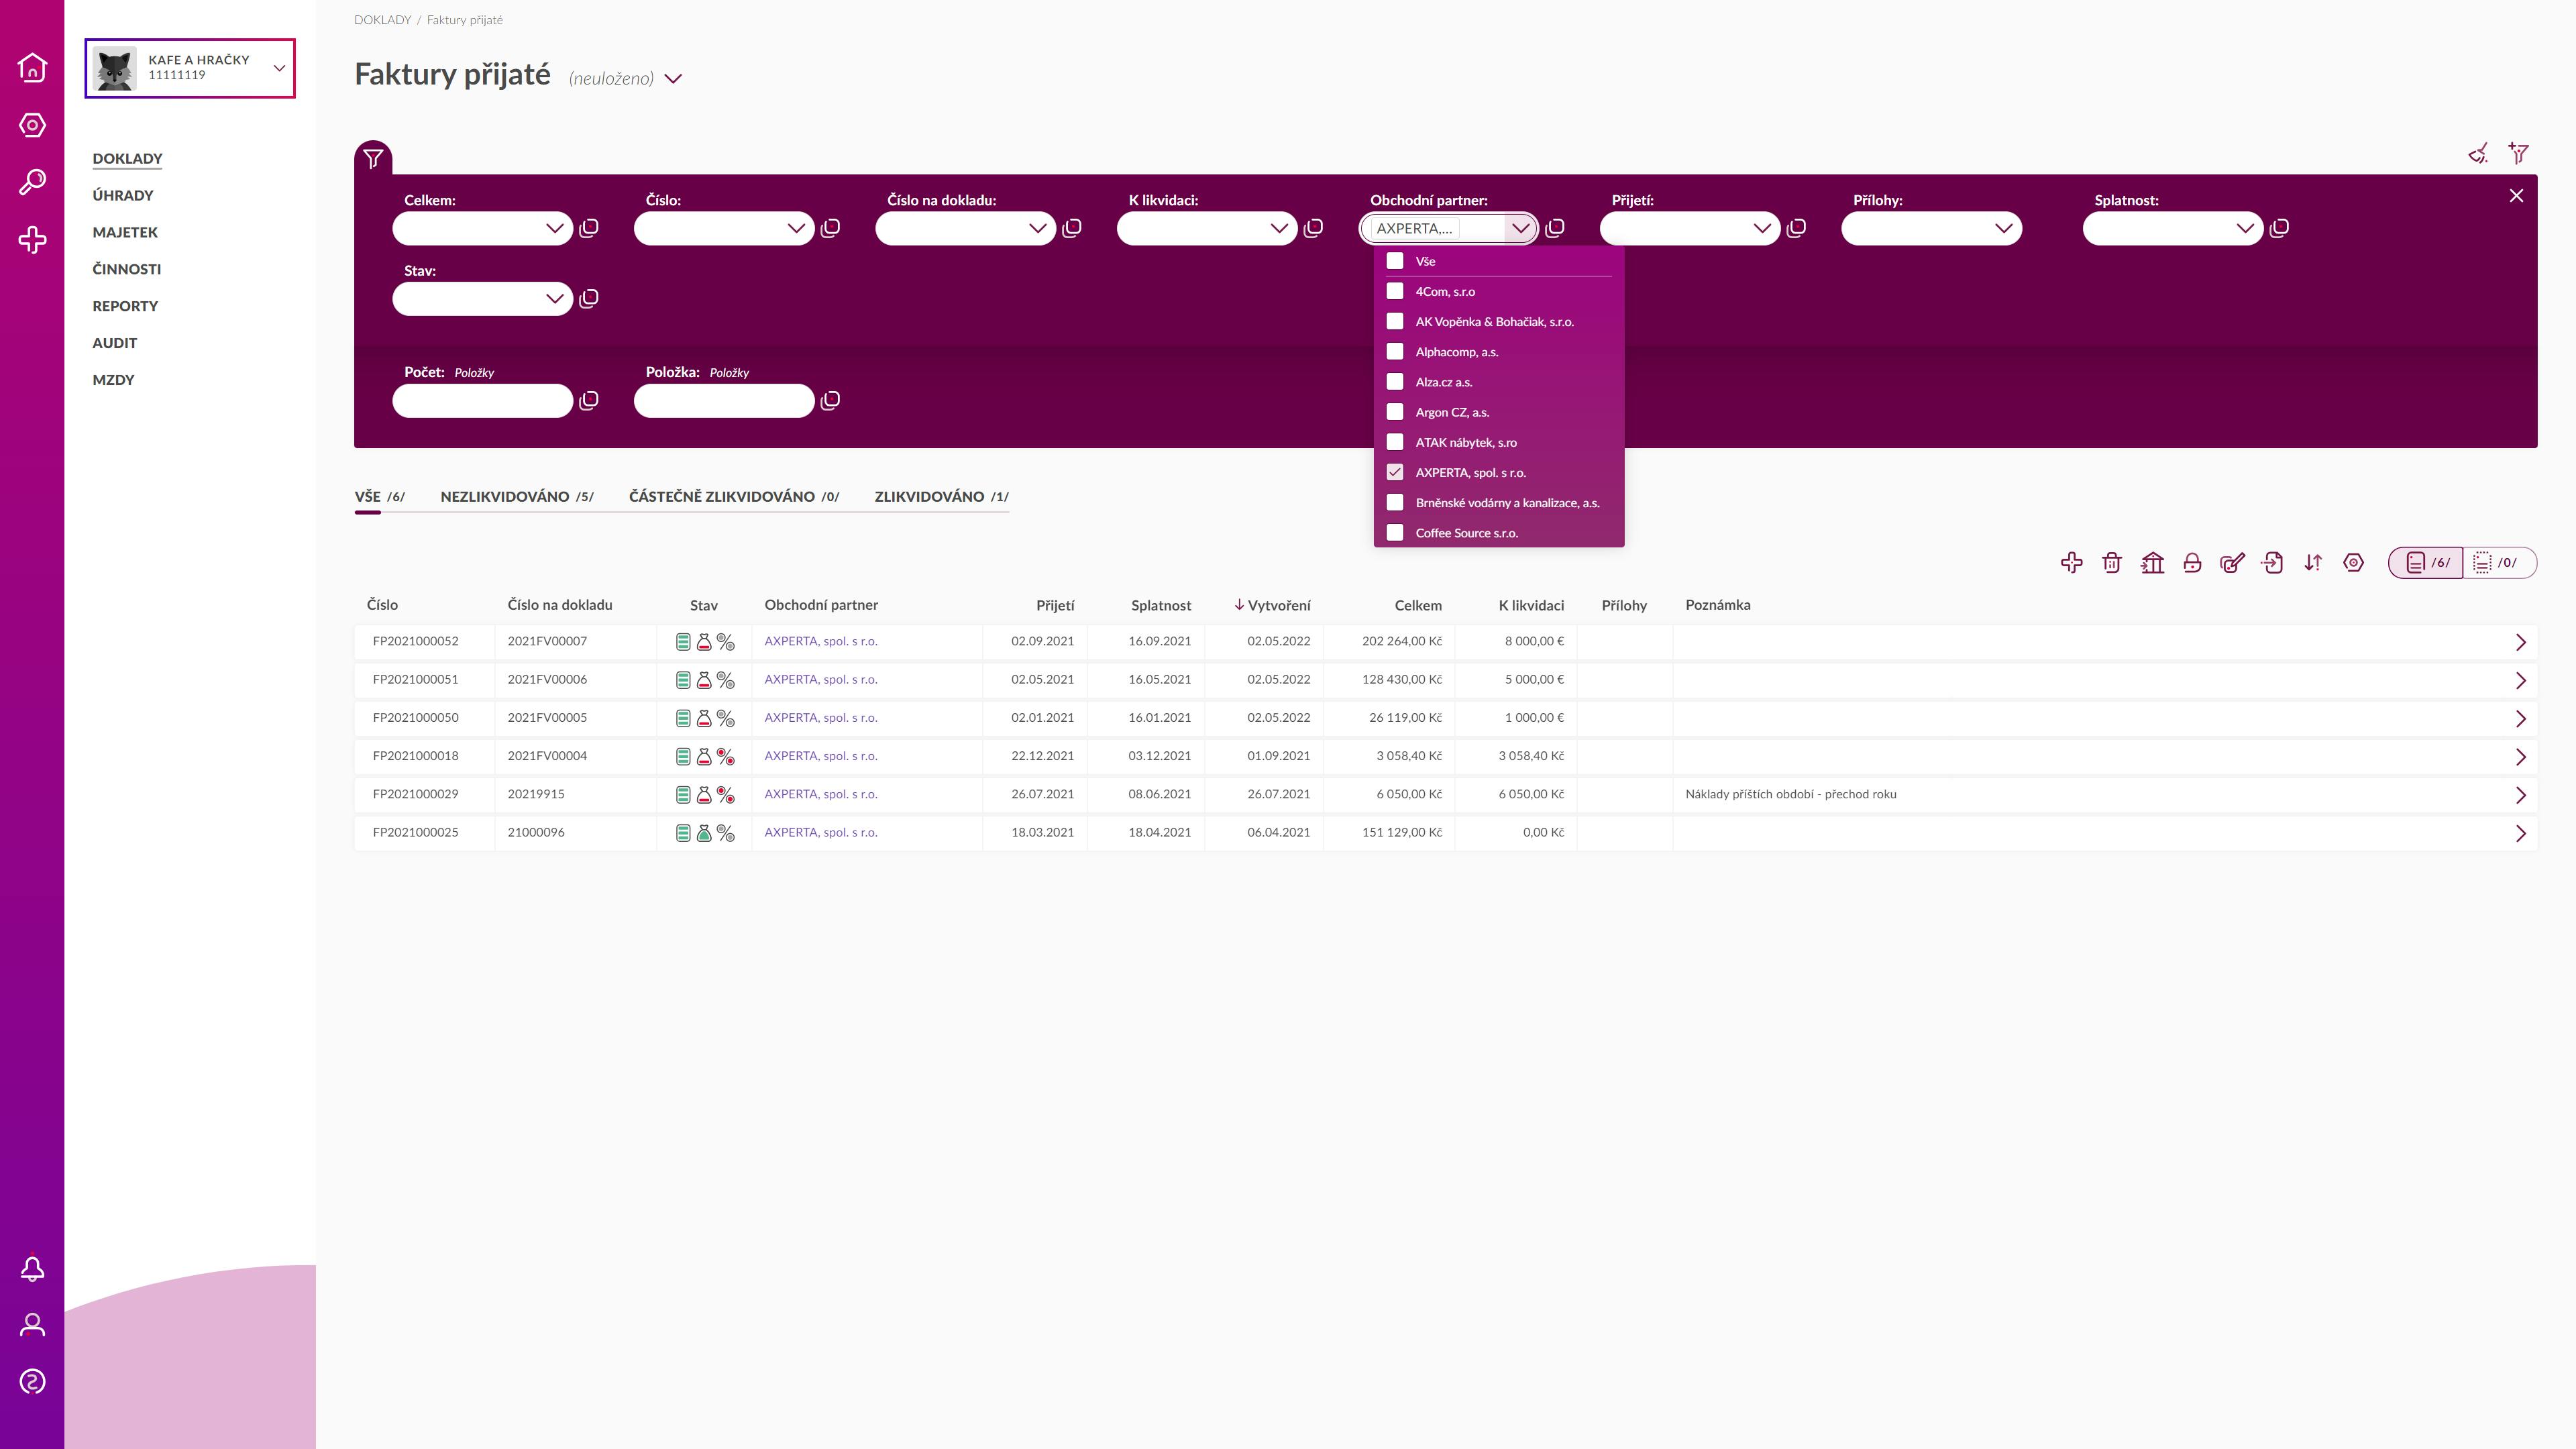Click the add filter funnel-plus icon
This screenshot has width=2576, height=1449.
pos(2519,153)
